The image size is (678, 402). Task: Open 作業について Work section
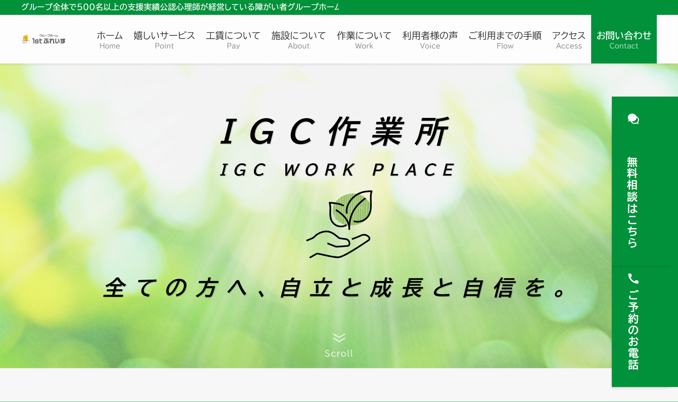pos(364,40)
